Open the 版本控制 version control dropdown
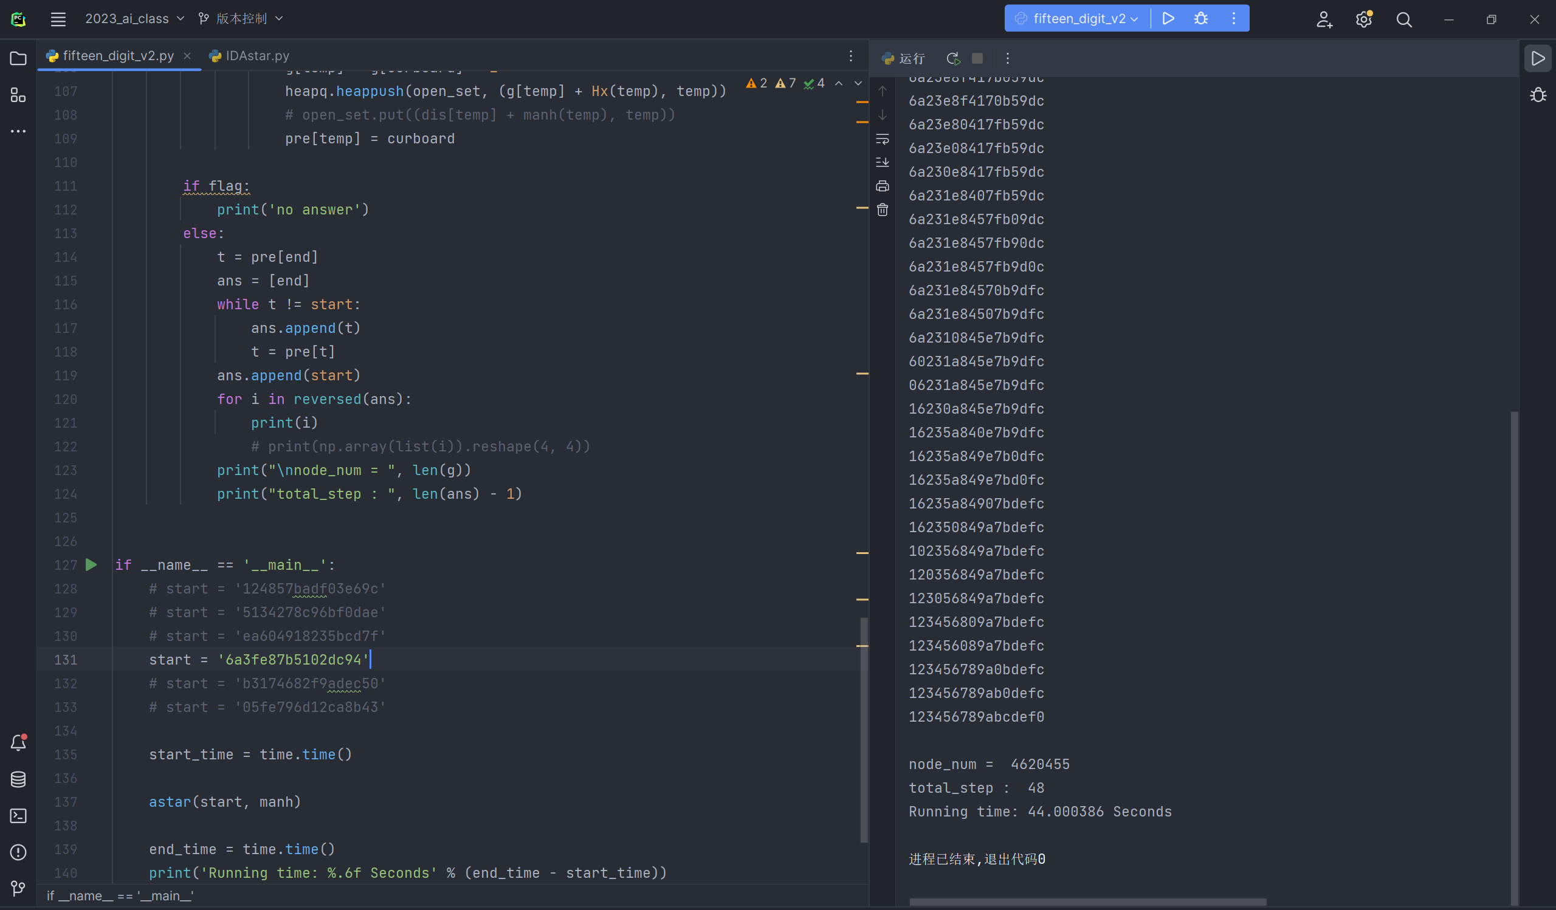 [241, 18]
